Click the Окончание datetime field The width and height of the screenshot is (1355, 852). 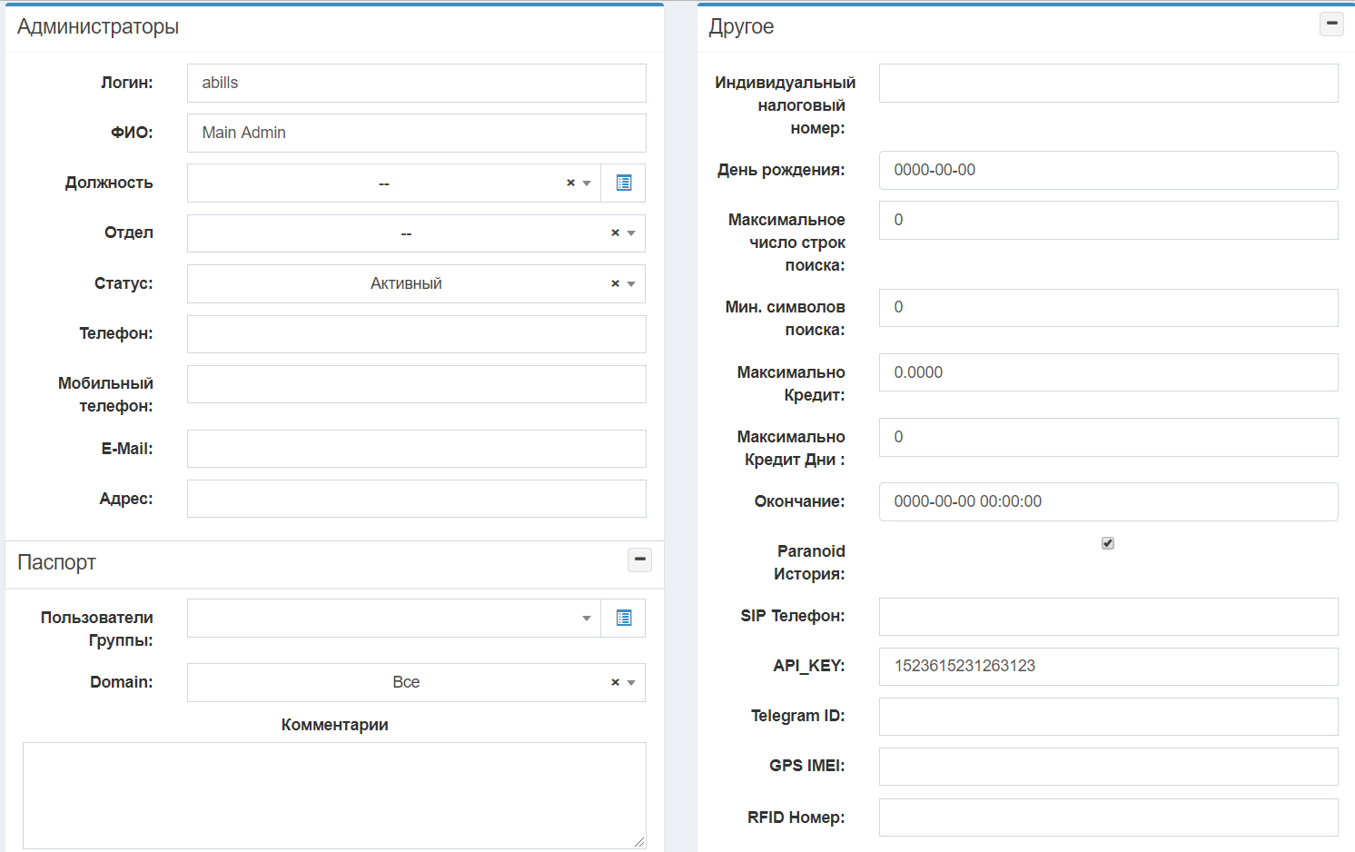1108,501
